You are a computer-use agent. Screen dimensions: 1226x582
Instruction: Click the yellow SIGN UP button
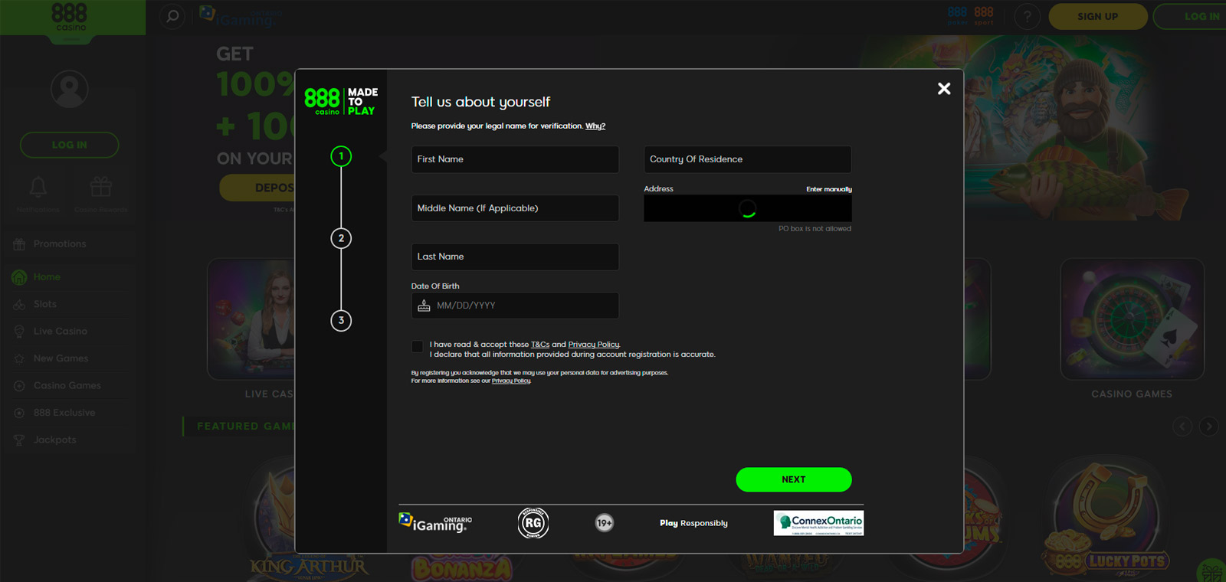tap(1098, 16)
